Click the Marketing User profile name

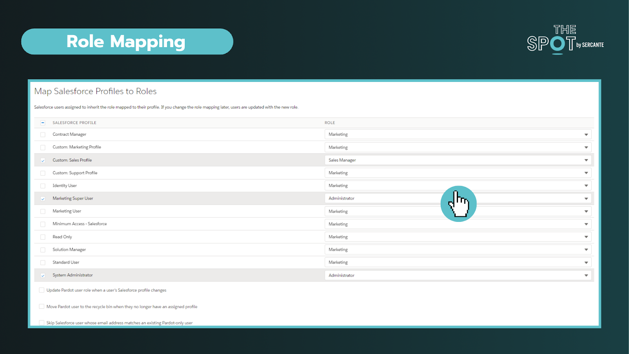[x=67, y=211]
